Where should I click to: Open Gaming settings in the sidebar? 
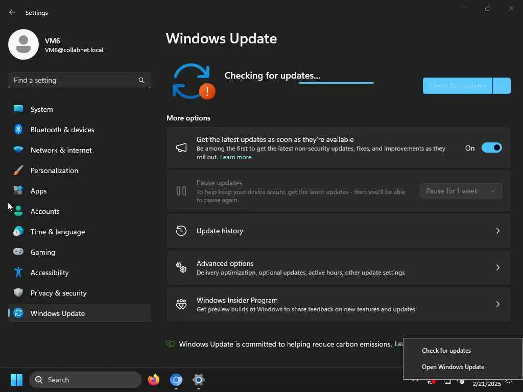coord(79,252)
